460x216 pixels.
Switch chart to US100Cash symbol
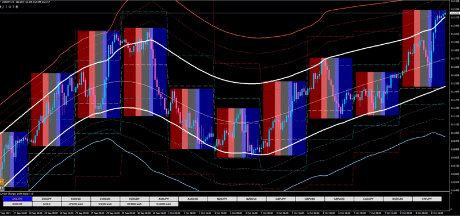coord(135,204)
